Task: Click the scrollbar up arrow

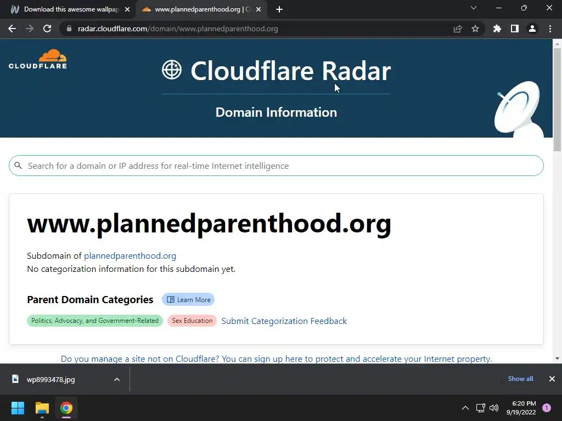Action: 557,44
